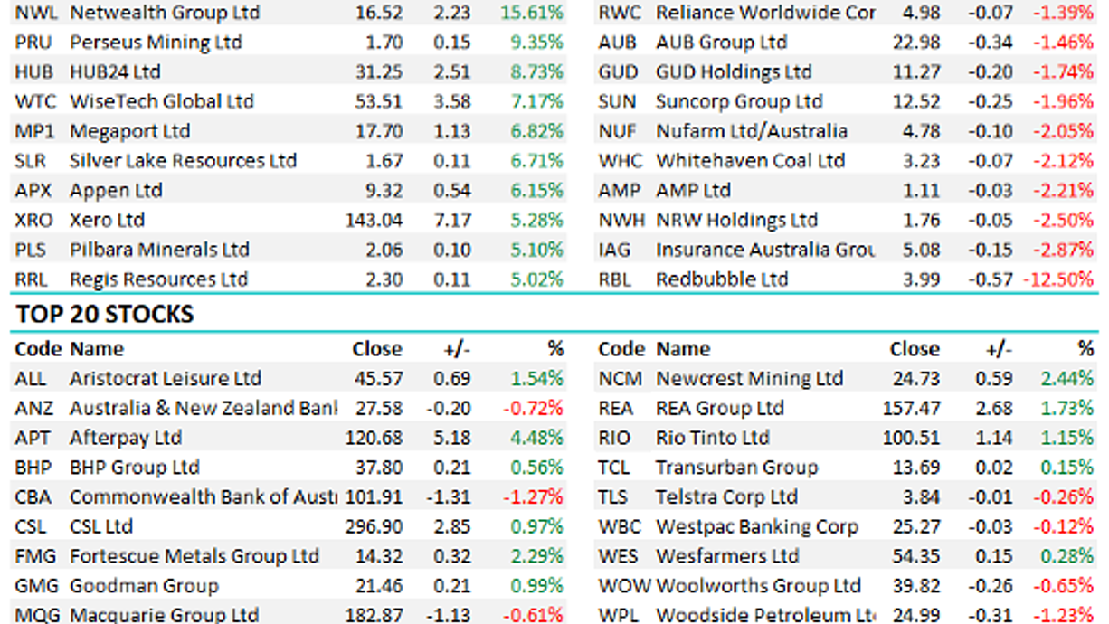1109x624 pixels.
Task: Select GUD Holdings Ltd name
Action: tap(734, 72)
